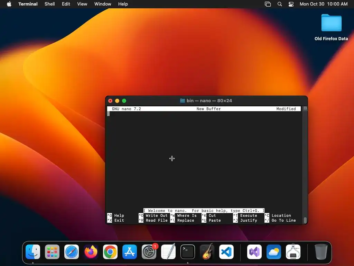354x266 pixels.
Task: Open the Window menu
Action: click(103, 4)
